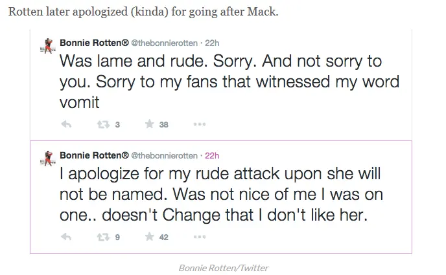Screen dimensions: 446x275
Task: Favorite the tweet with 38 stars
Action: coord(150,125)
